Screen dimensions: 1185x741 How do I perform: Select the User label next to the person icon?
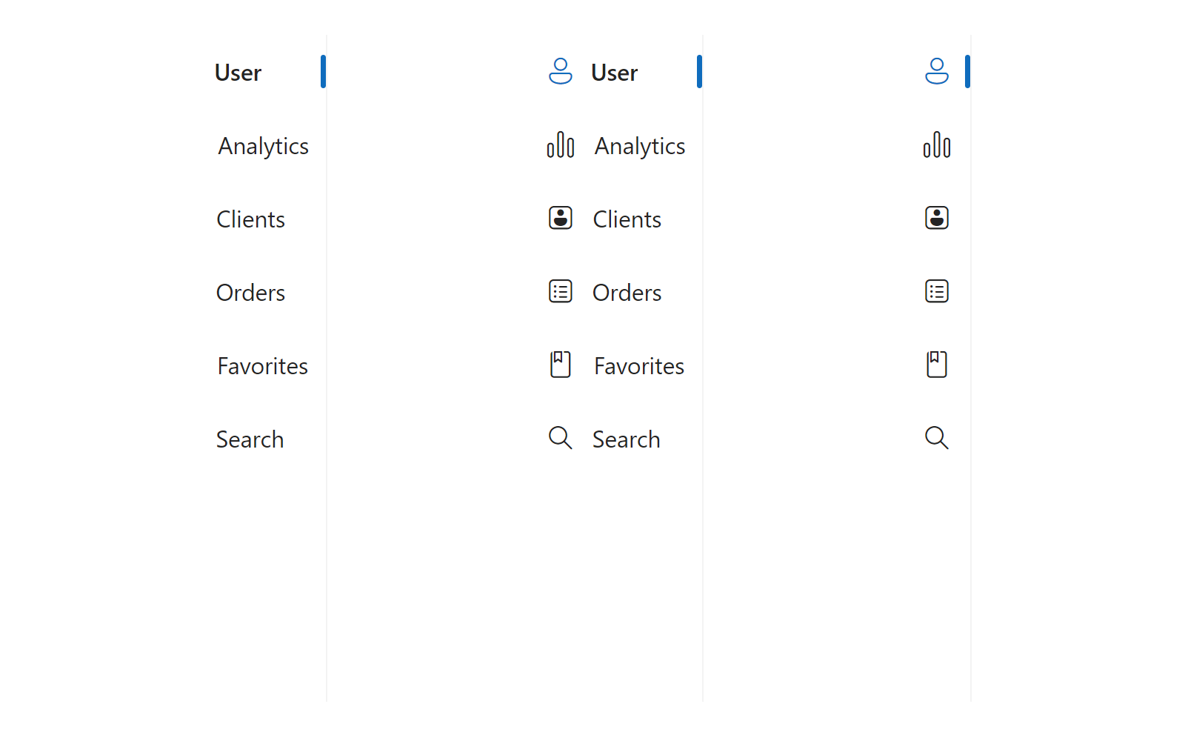tap(614, 73)
